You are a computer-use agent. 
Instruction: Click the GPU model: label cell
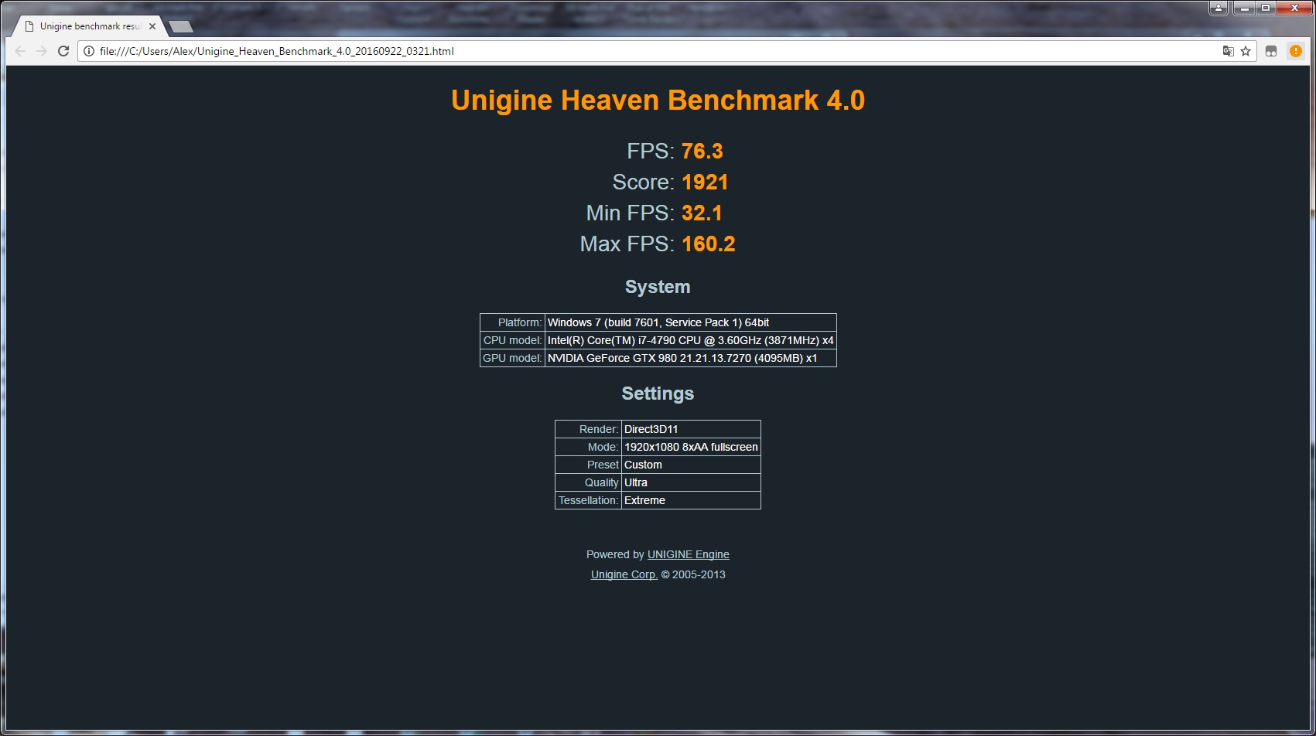coord(512,358)
